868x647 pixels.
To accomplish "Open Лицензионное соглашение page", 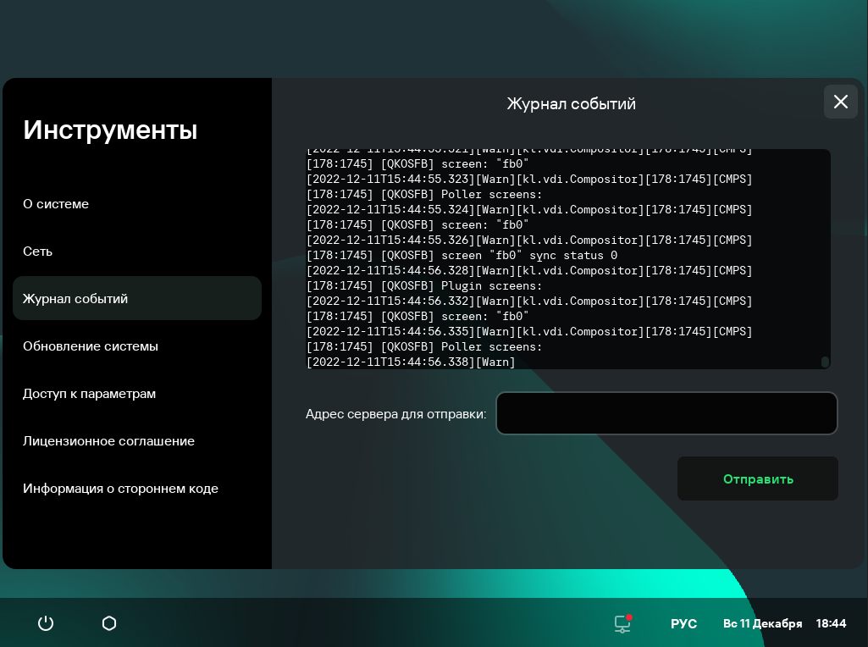I will 108,441.
